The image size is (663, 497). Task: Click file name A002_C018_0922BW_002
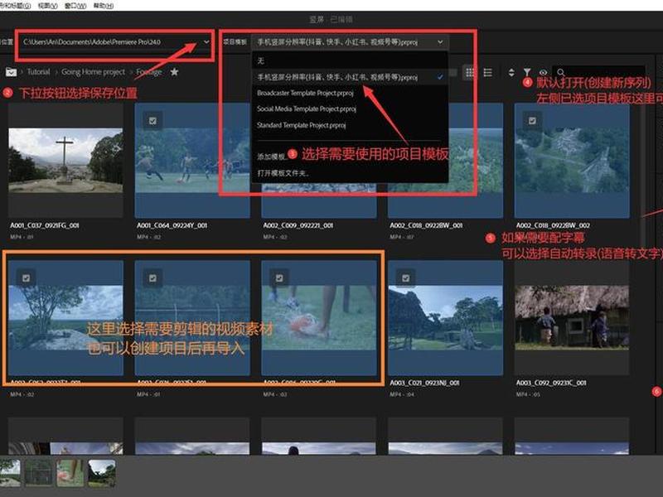[x=553, y=225]
